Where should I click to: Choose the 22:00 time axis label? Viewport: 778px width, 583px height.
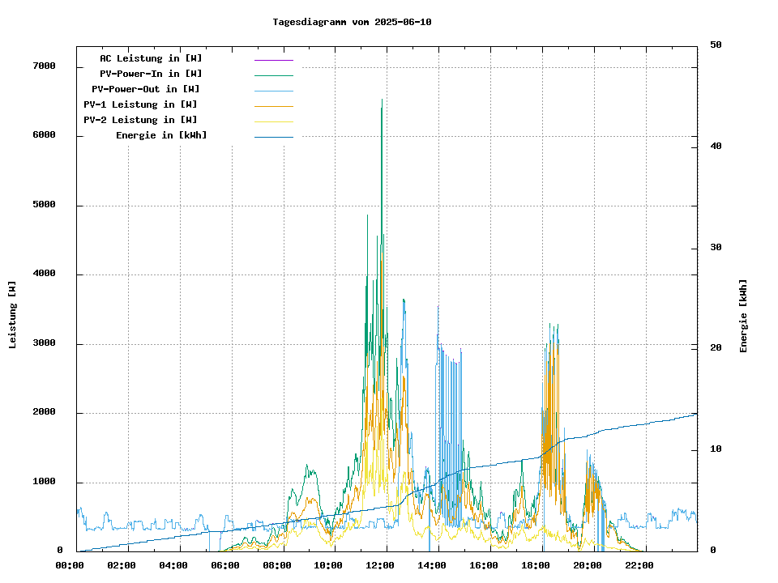[x=640, y=565]
